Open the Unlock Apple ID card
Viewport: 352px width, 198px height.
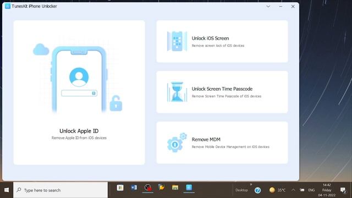tap(79, 92)
